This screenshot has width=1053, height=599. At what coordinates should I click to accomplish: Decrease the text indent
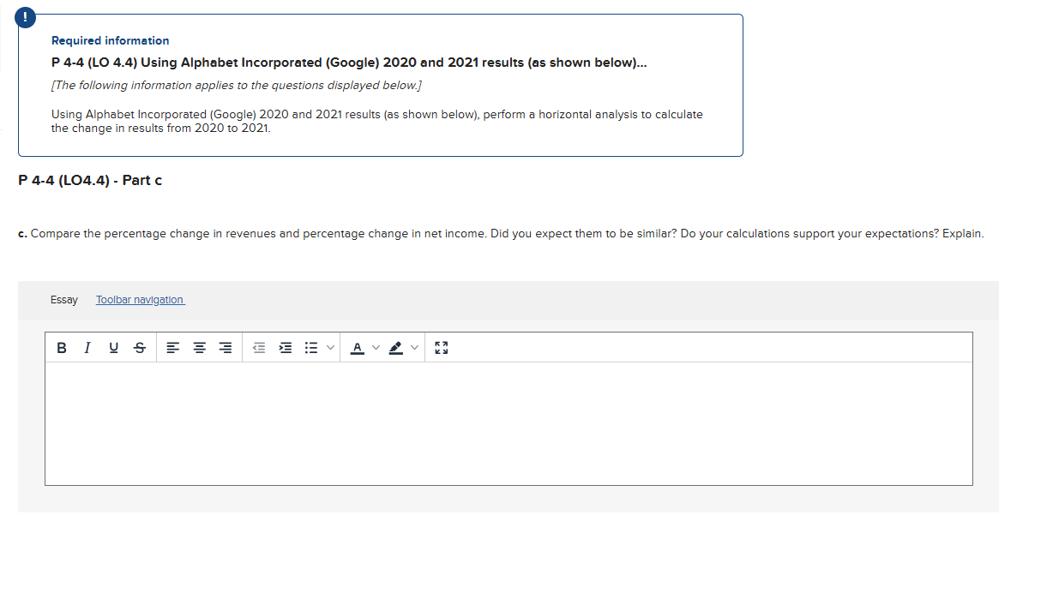point(258,347)
